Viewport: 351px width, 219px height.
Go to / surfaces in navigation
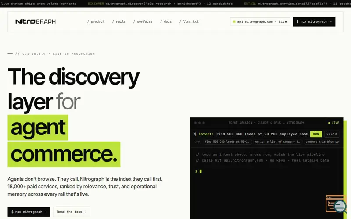pyautogui.click(x=143, y=21)
